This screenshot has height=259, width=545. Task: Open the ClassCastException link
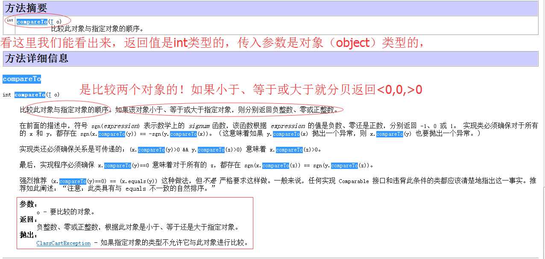tap(63, 243)
